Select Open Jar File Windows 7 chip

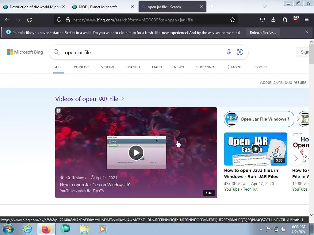coord(259,119)
